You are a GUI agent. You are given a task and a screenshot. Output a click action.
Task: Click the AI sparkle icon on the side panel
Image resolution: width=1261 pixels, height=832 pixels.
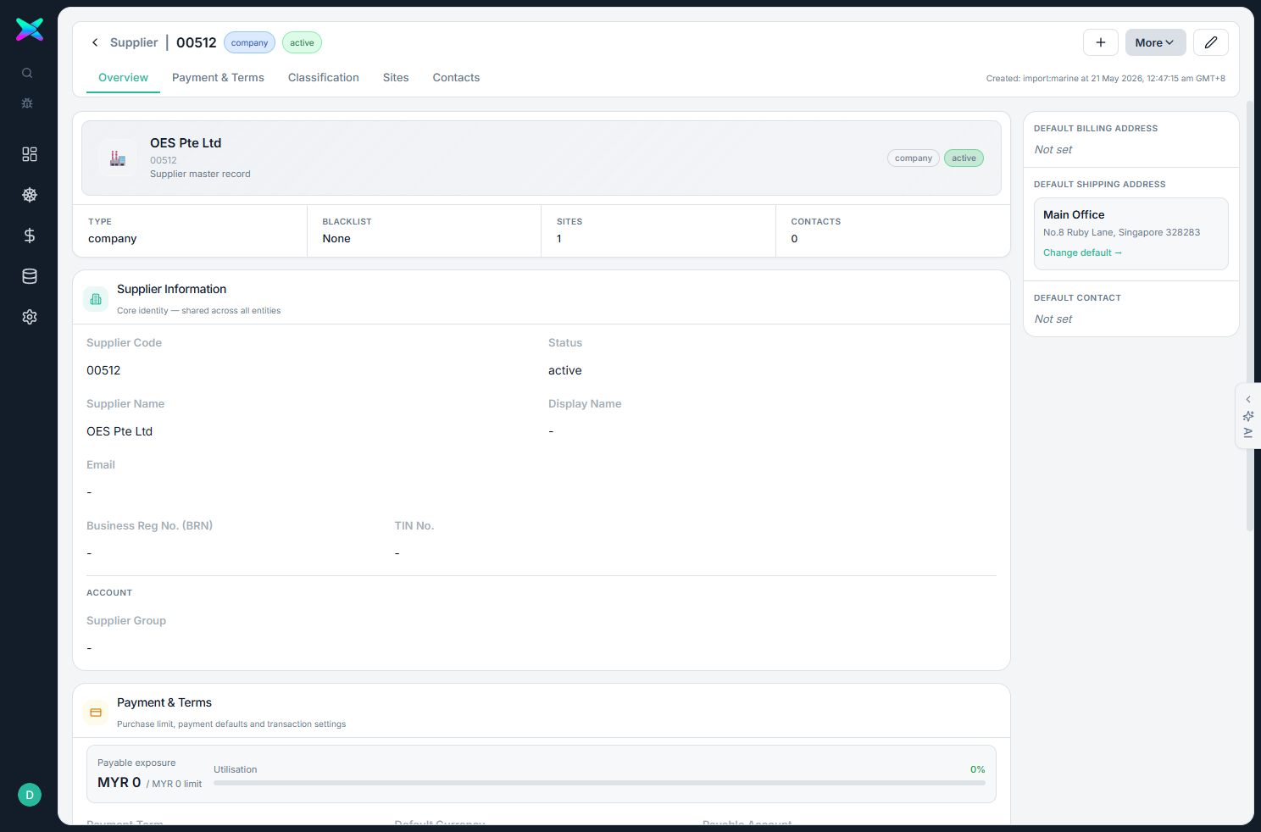pyautogui.click(x=1248, y=416)
